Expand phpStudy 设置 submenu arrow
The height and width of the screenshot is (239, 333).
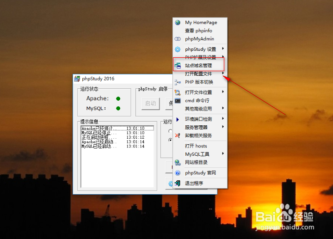click(x=223, y=49)
